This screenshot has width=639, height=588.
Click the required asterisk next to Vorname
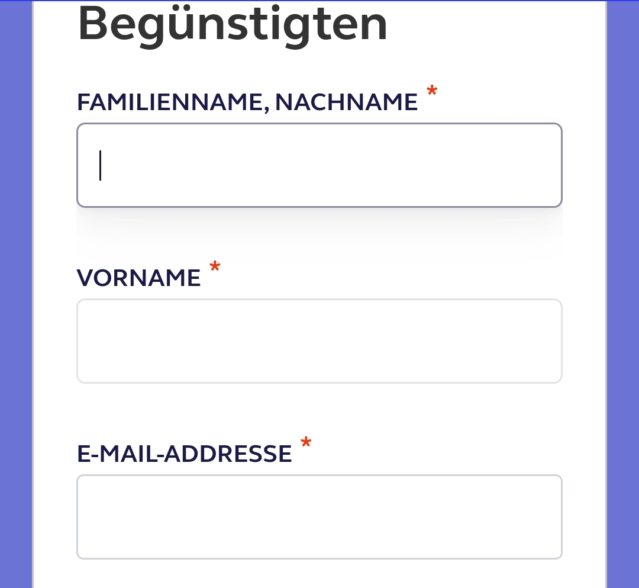click(215, 268)
